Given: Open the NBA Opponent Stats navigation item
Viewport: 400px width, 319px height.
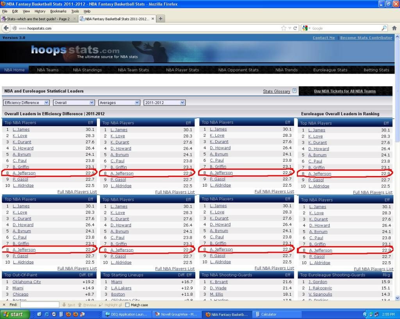Looking at the screenshot, I should 239,70.
